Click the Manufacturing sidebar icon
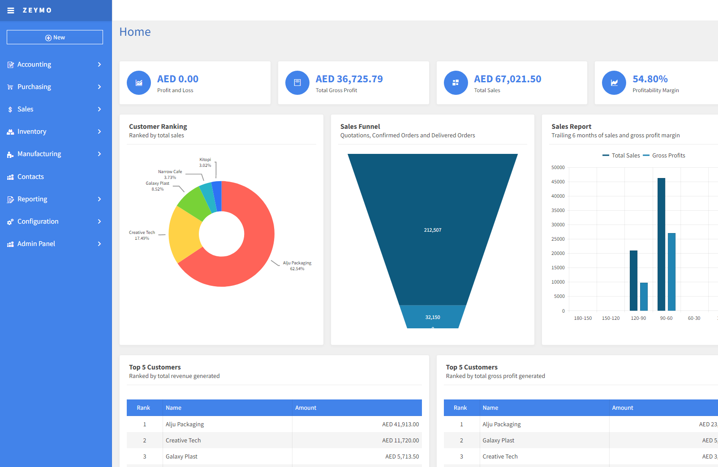The image size is (718, 467). point(11,154)
